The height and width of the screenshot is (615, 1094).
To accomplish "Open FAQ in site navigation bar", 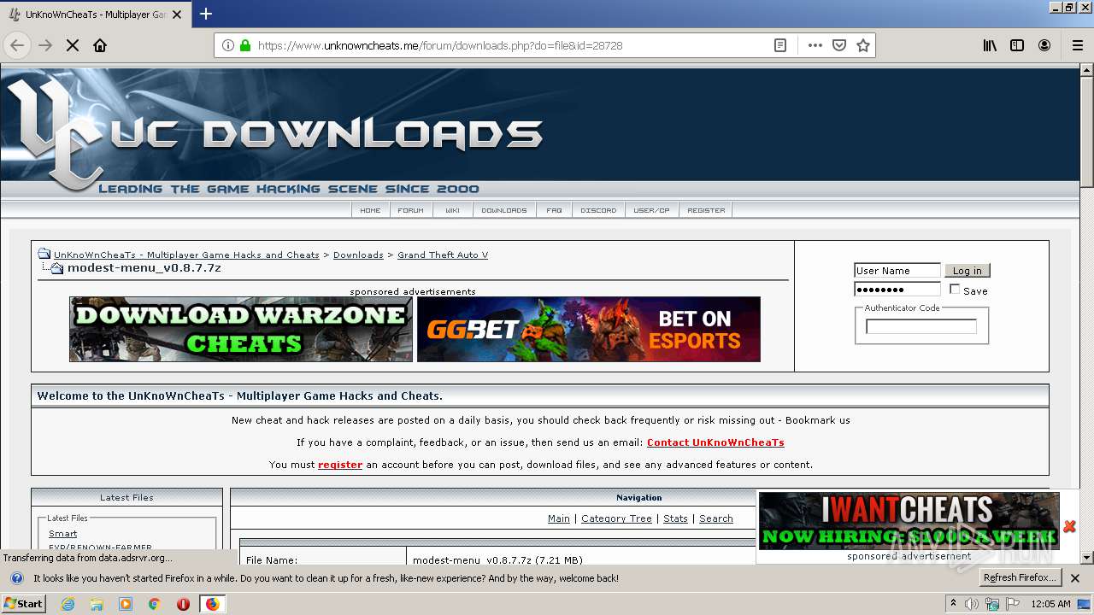I will click(555, 210).
